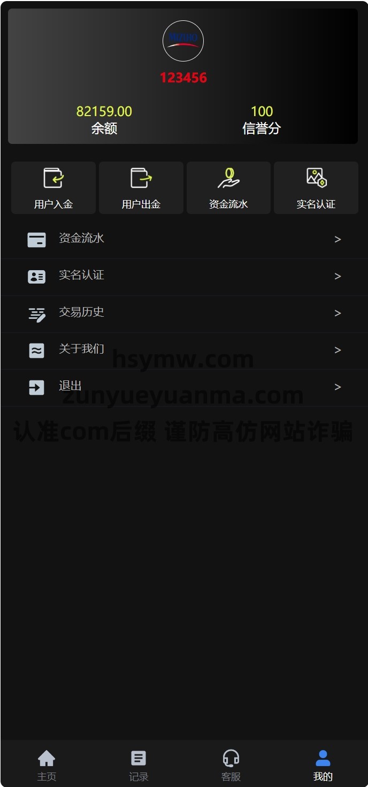The height and width of the screenshot is (787, 368).
Task: Click the ID card icon beside 实名认证 row
Action: [x=36, y=277]
